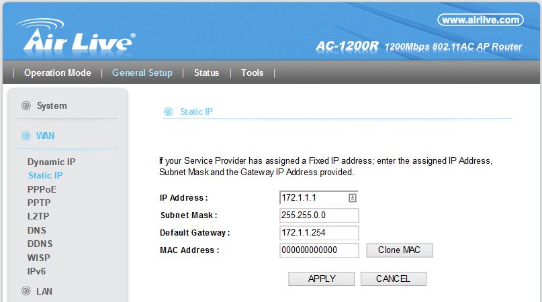This screenshot has width=542, height=302.
Task: Click the APPLY button
Action: coord(322,279)
